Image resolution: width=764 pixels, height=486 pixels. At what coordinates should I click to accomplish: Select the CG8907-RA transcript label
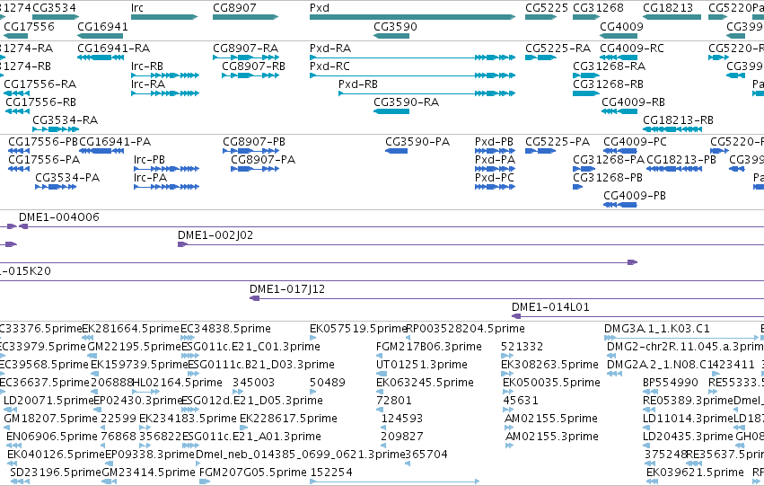[246, 49]
